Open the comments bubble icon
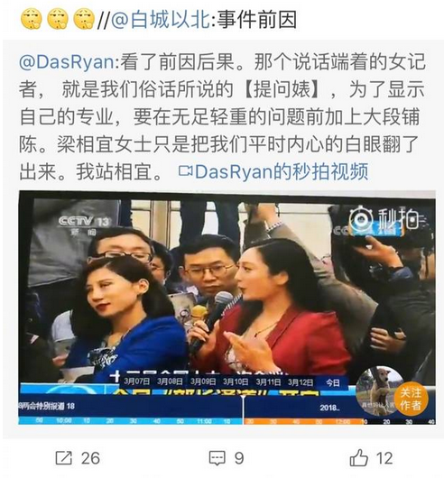 click(217, 458)
